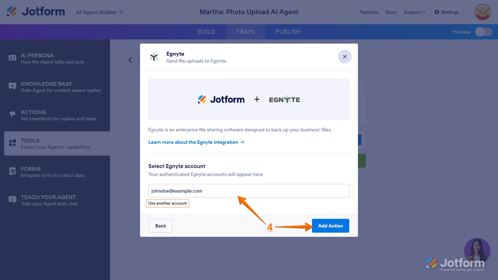Screen dimensions: 498x280
Task: Click the agent title Martha: Photo Upload AI Agent
Action: (249, 12)
